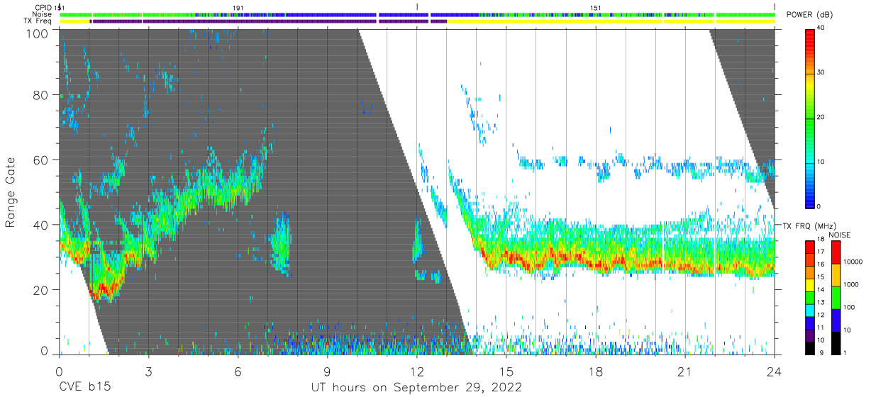
Task: Click the "21" UT hour x-axis tick
Action: (x=685, y=372)
